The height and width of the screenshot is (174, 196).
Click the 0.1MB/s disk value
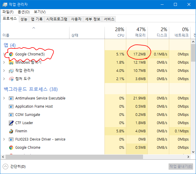coord(160,54)
